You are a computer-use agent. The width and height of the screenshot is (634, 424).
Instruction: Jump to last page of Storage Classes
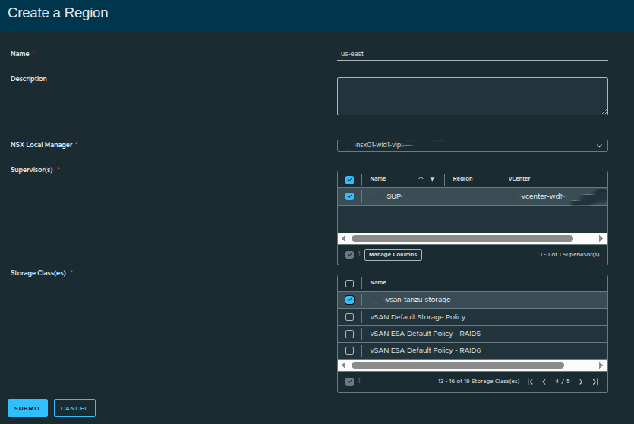595,382
